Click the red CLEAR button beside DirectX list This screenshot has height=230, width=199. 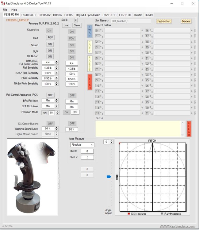tap(90, 82)
